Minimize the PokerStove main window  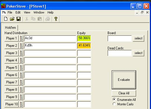[x=133, y=6]
